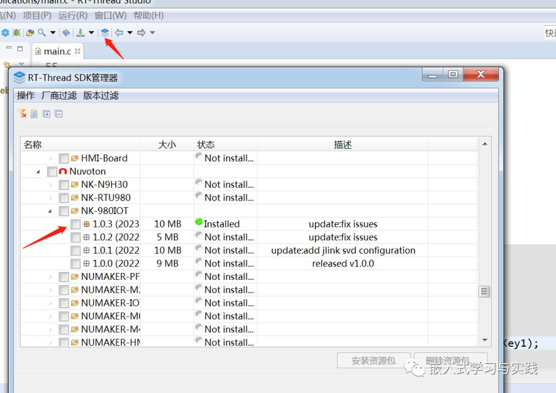Navigate back with the left arrow icon
Image resolution: width=556 pixels, height=393 pixels.
pos(119,32)
